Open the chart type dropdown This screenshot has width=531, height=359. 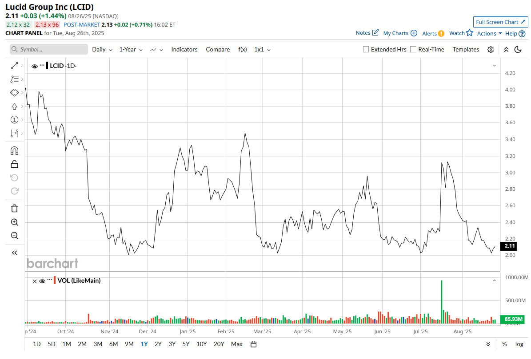point(156,50)
